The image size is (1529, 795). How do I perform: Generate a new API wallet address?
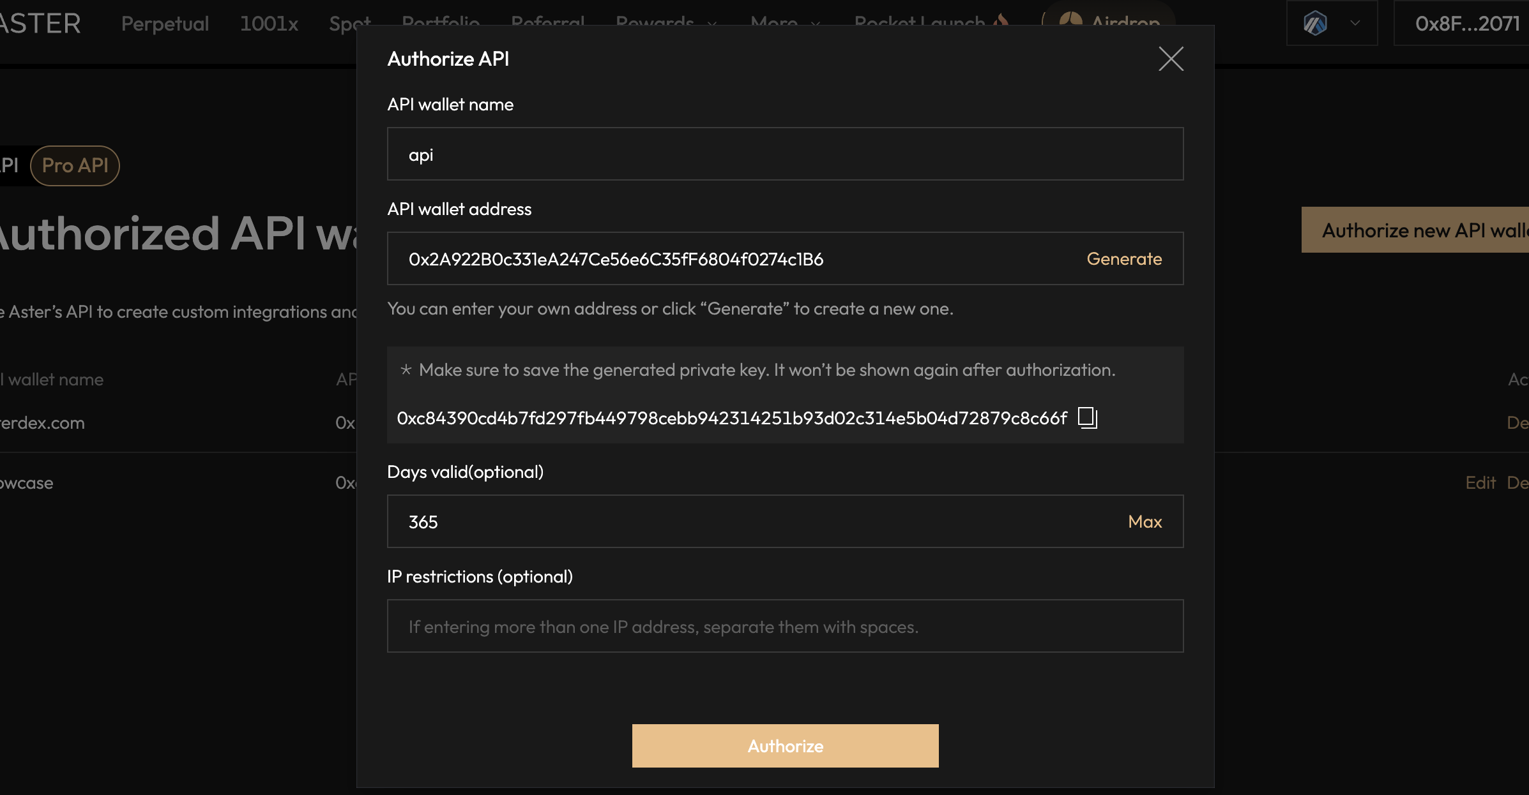tap(1124, 259)
